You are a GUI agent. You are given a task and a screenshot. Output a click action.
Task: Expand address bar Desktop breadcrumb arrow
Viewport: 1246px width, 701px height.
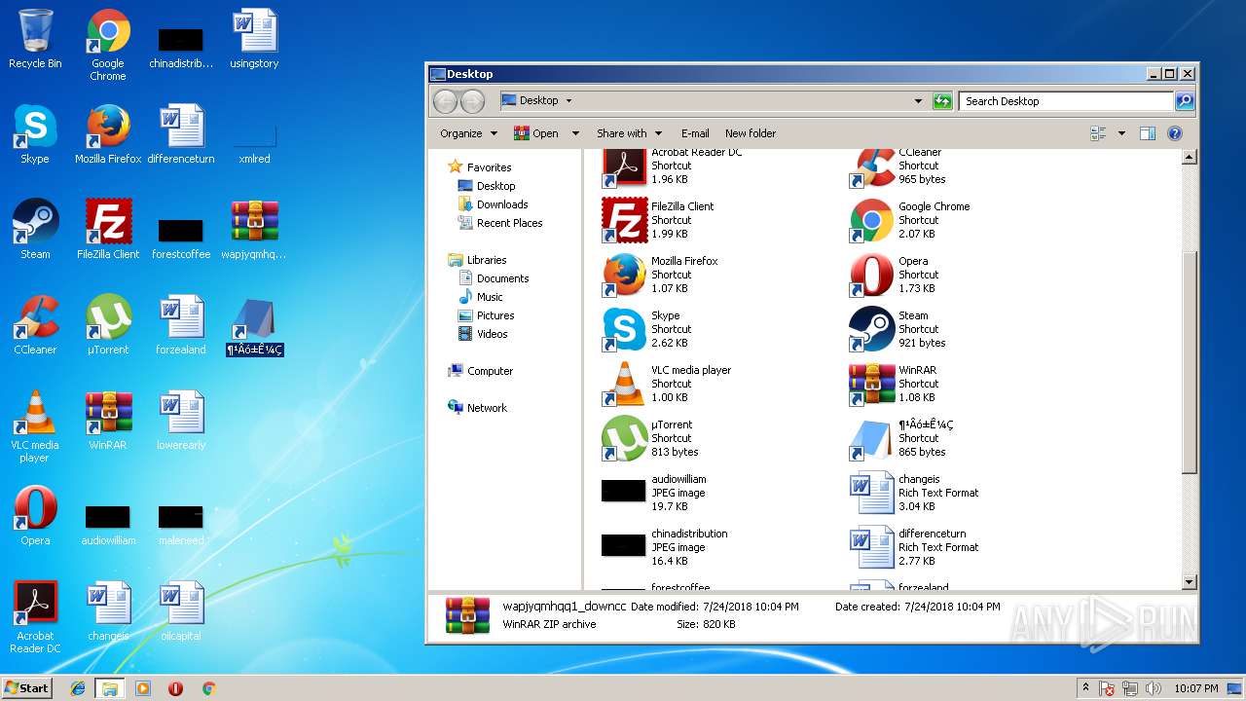[x=568, y=100]
